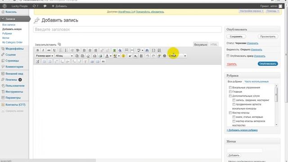Insert a numbered list
This screenshot has width=288, height=162.
(67, 50)
